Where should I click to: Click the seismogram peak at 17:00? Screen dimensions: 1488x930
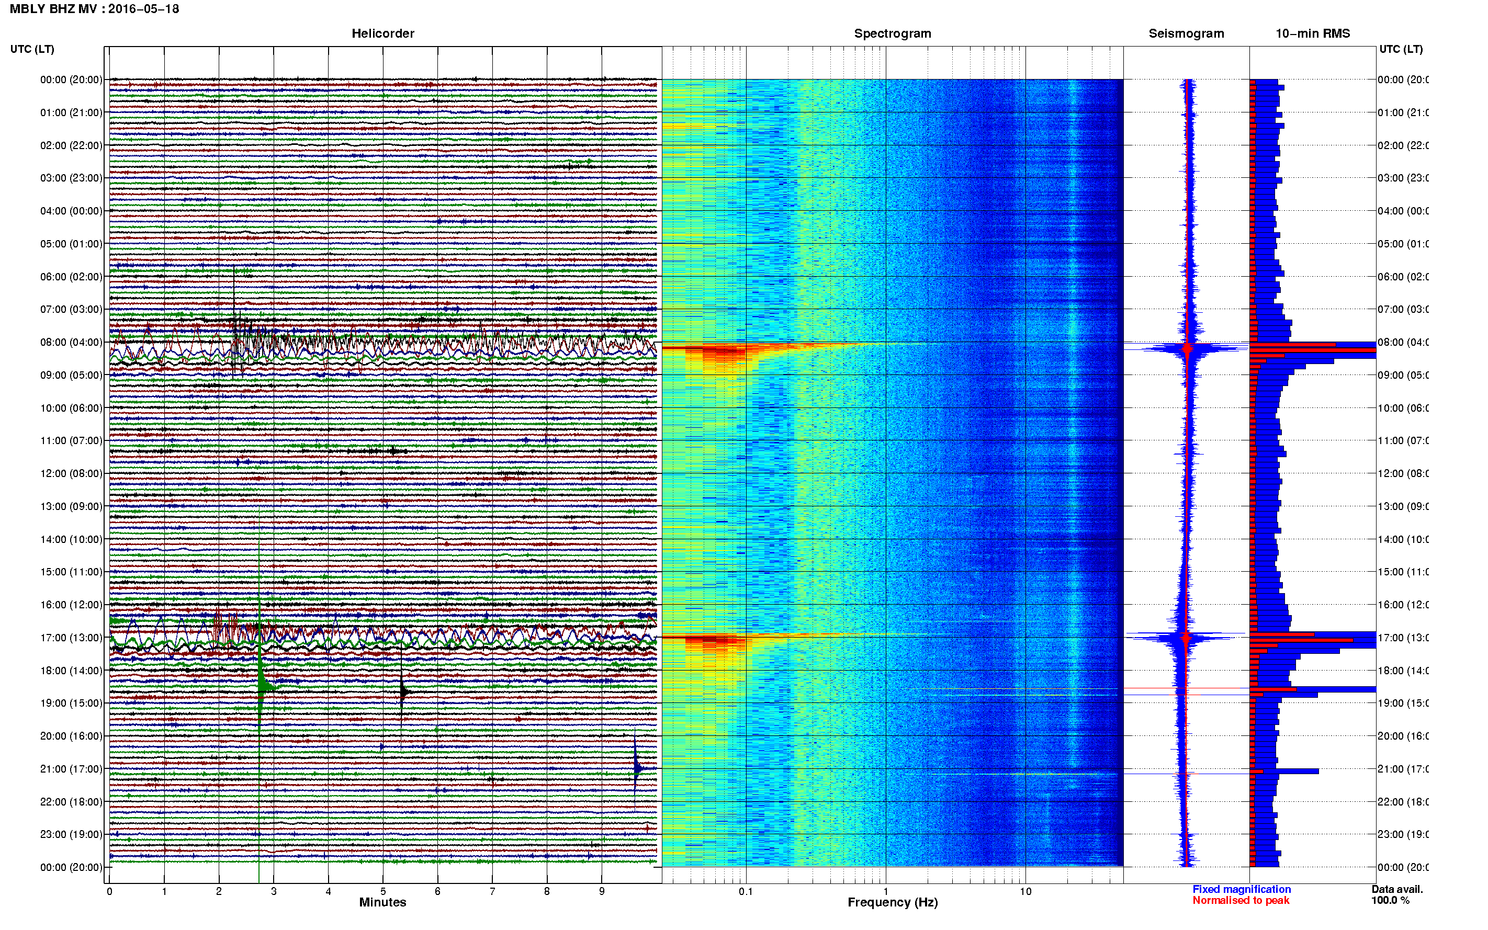point(1187,637)
